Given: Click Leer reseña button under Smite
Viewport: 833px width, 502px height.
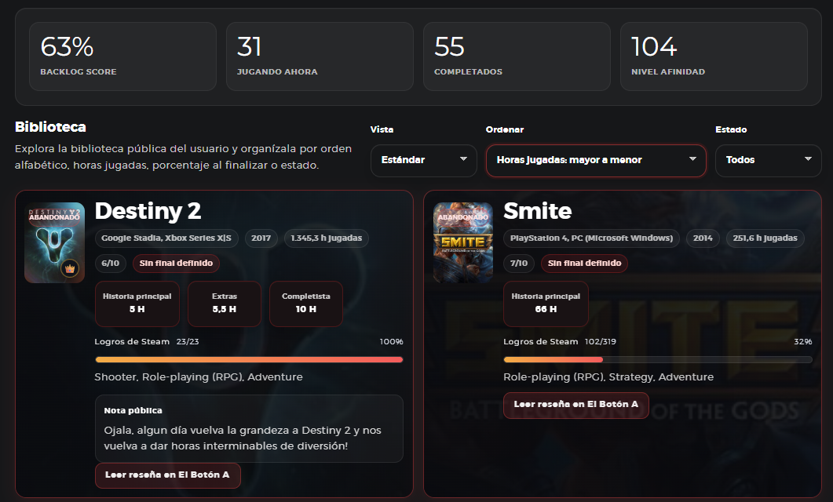Looking at the screenshot, I should coord(575,405).
